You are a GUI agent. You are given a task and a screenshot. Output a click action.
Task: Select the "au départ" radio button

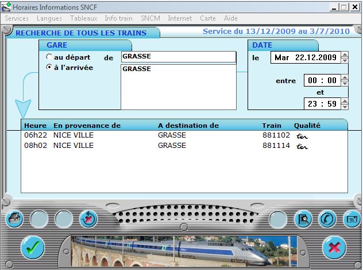(x=49, y=57)
